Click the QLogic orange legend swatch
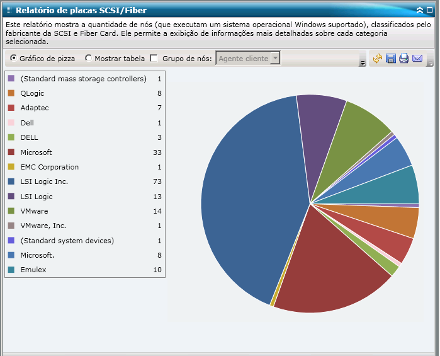440x356 pixels. 11,93
